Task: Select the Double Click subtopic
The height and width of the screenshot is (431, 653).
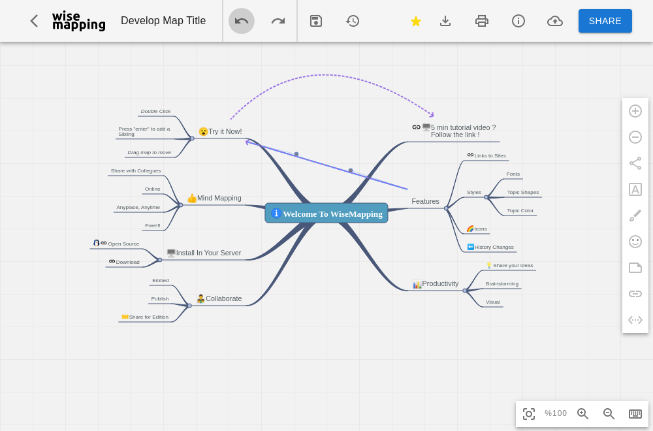Action: pyautogui.click(x=156, y=111)
